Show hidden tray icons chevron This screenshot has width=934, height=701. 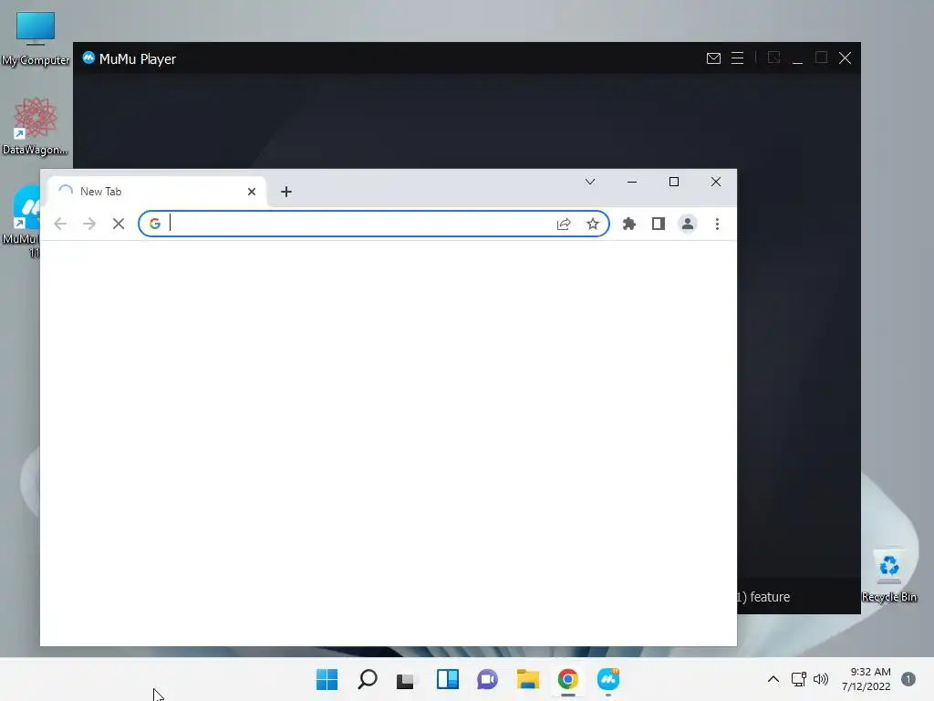[773, 679]
